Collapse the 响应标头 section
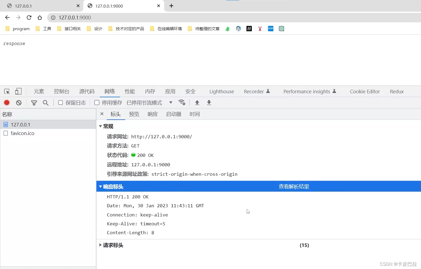This screenshot has width=421, height=269. point(100,187)
